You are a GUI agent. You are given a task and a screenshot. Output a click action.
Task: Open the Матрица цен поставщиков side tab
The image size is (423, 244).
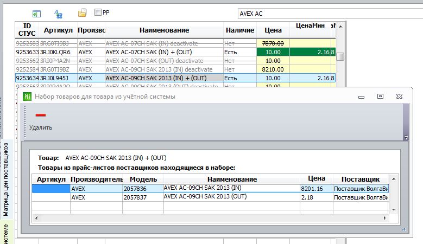5,179
